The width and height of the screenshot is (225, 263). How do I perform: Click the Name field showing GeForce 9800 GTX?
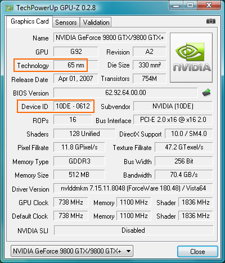(110, 38)
